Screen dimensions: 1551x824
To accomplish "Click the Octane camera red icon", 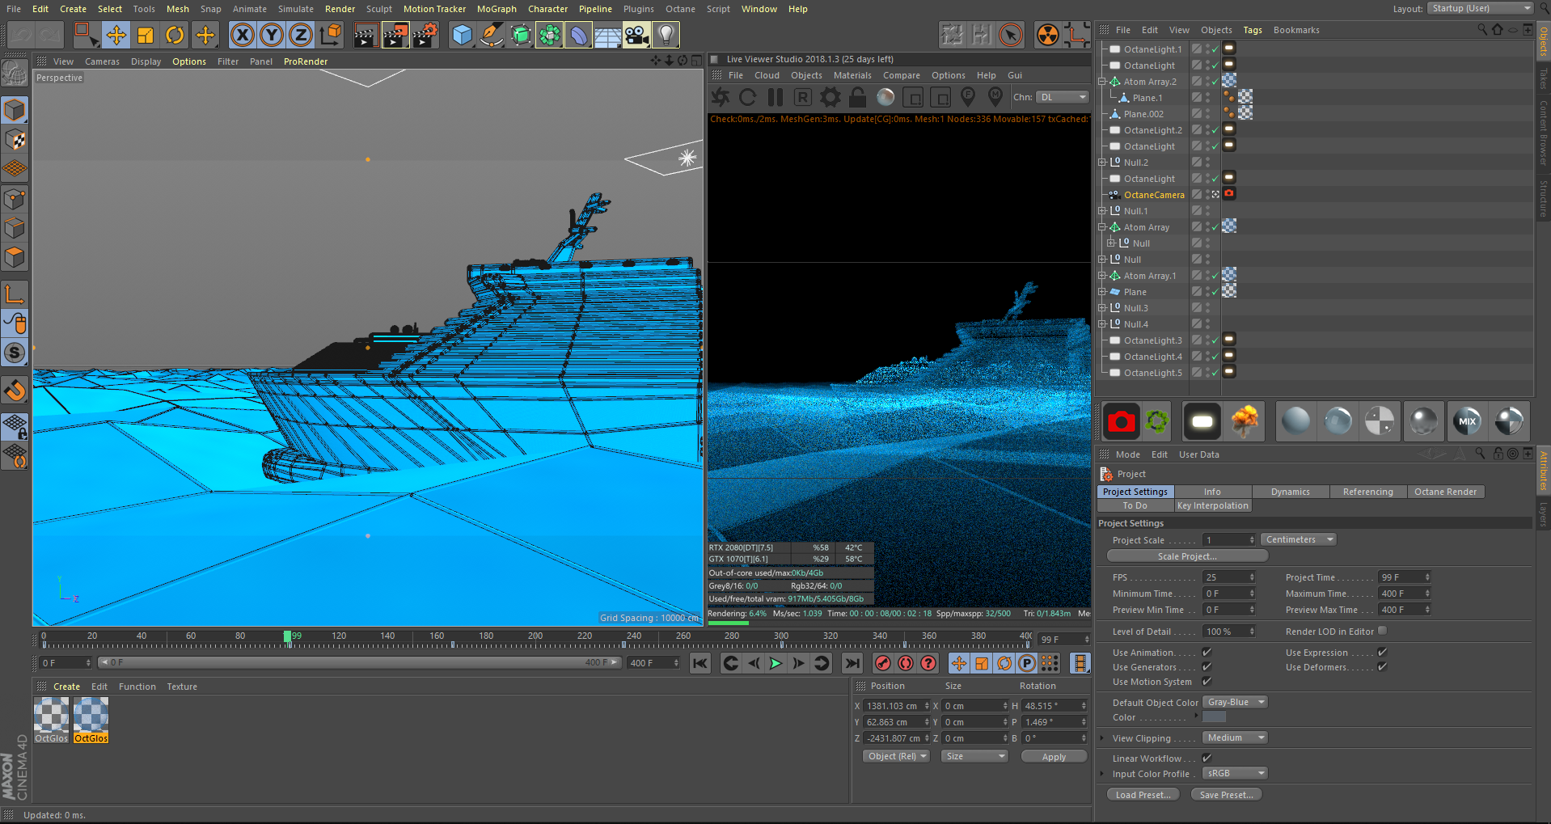I will [x=1121, y=421].
